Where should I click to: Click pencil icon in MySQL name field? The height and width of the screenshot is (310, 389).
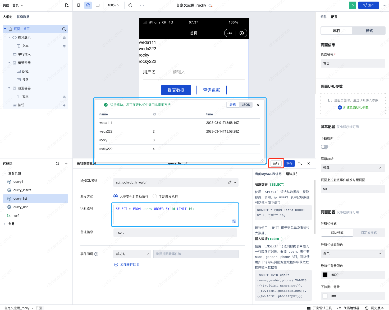229,182
